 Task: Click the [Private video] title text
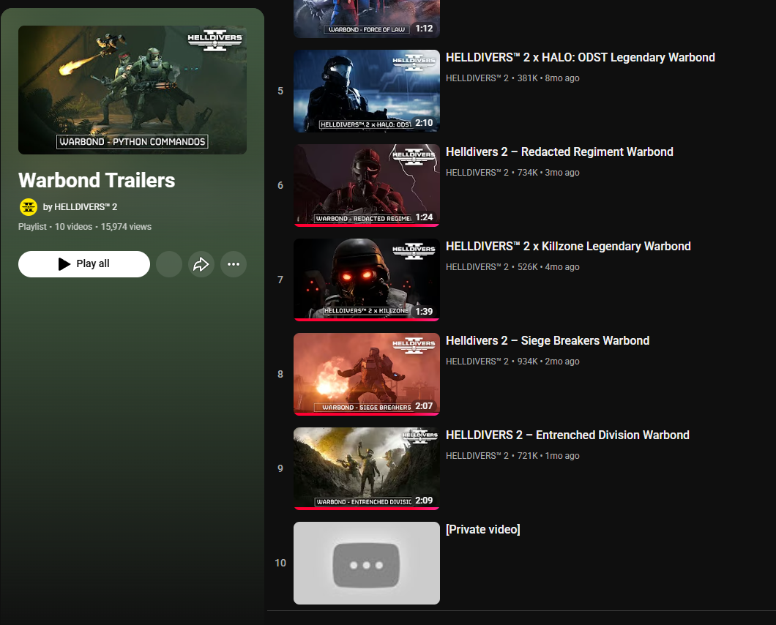[x=483, y=529]
